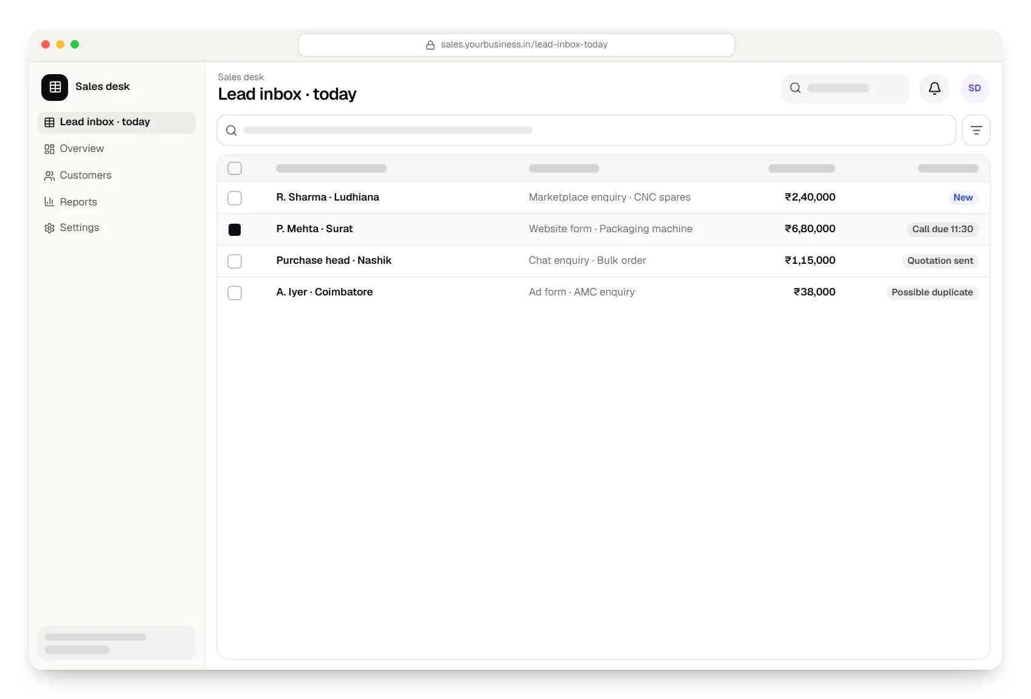Click the Lead inbox table icon in sidebar
This screenshot has height=699, width=1031.
point(49,122)
